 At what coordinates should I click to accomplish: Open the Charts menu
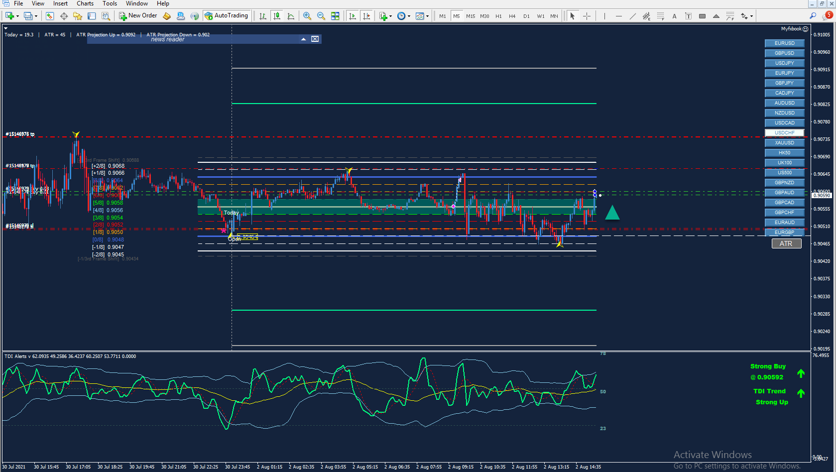85,3
